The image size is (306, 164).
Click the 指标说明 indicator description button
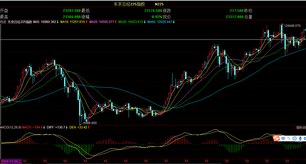pyautogui.click(x=301, y=127)
